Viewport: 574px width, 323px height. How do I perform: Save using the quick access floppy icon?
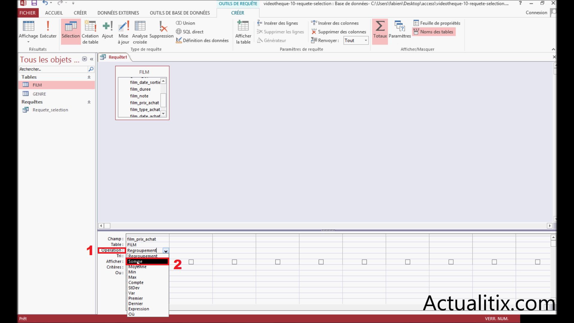pyautogui.click(x=34, y=3)
